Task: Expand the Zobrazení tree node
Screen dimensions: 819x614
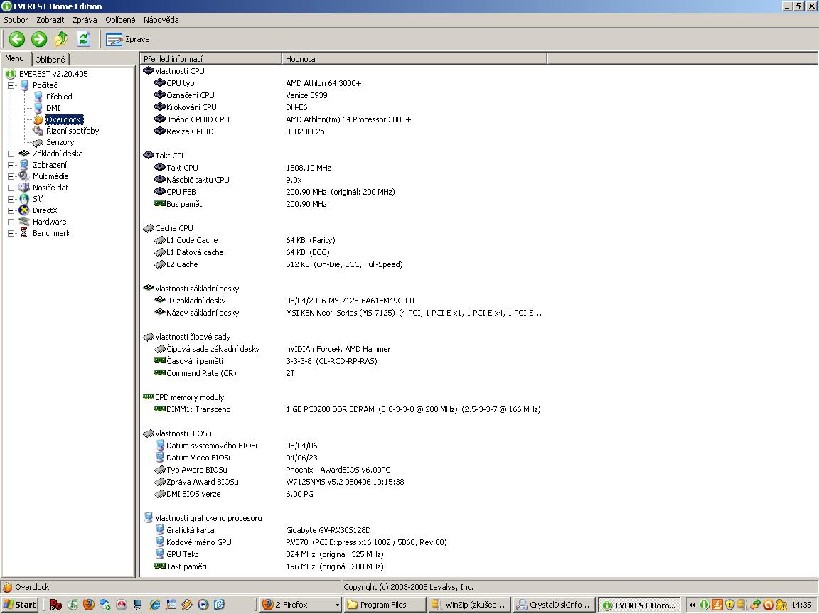Action: click(x=11, y=165)
